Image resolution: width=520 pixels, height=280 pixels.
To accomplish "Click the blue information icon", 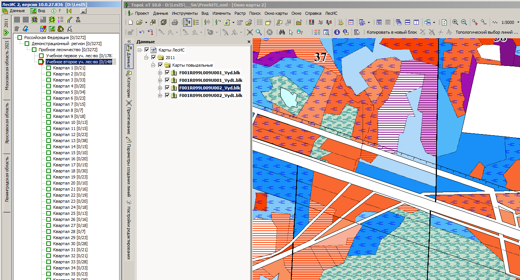I will [x=336, y=32].
